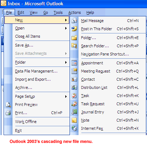Screen dimensions: 147x144
Task: Open the File menu
Action: pyautogui.click(x=9, y=12)
